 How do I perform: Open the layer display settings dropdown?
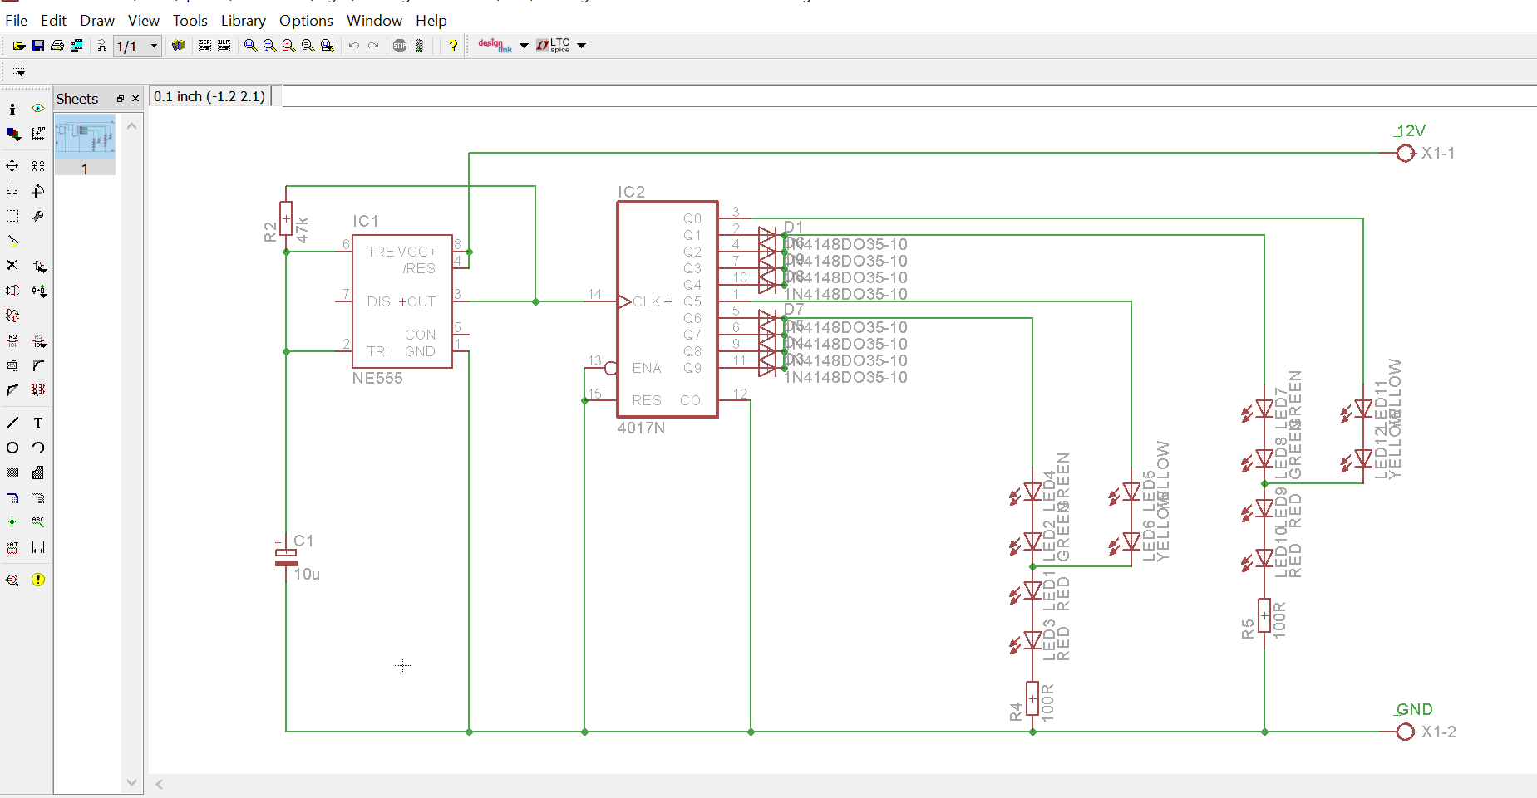pos(12,134)
